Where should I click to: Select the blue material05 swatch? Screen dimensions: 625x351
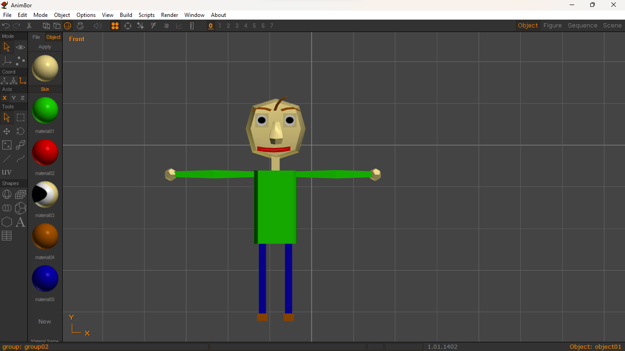44,278
